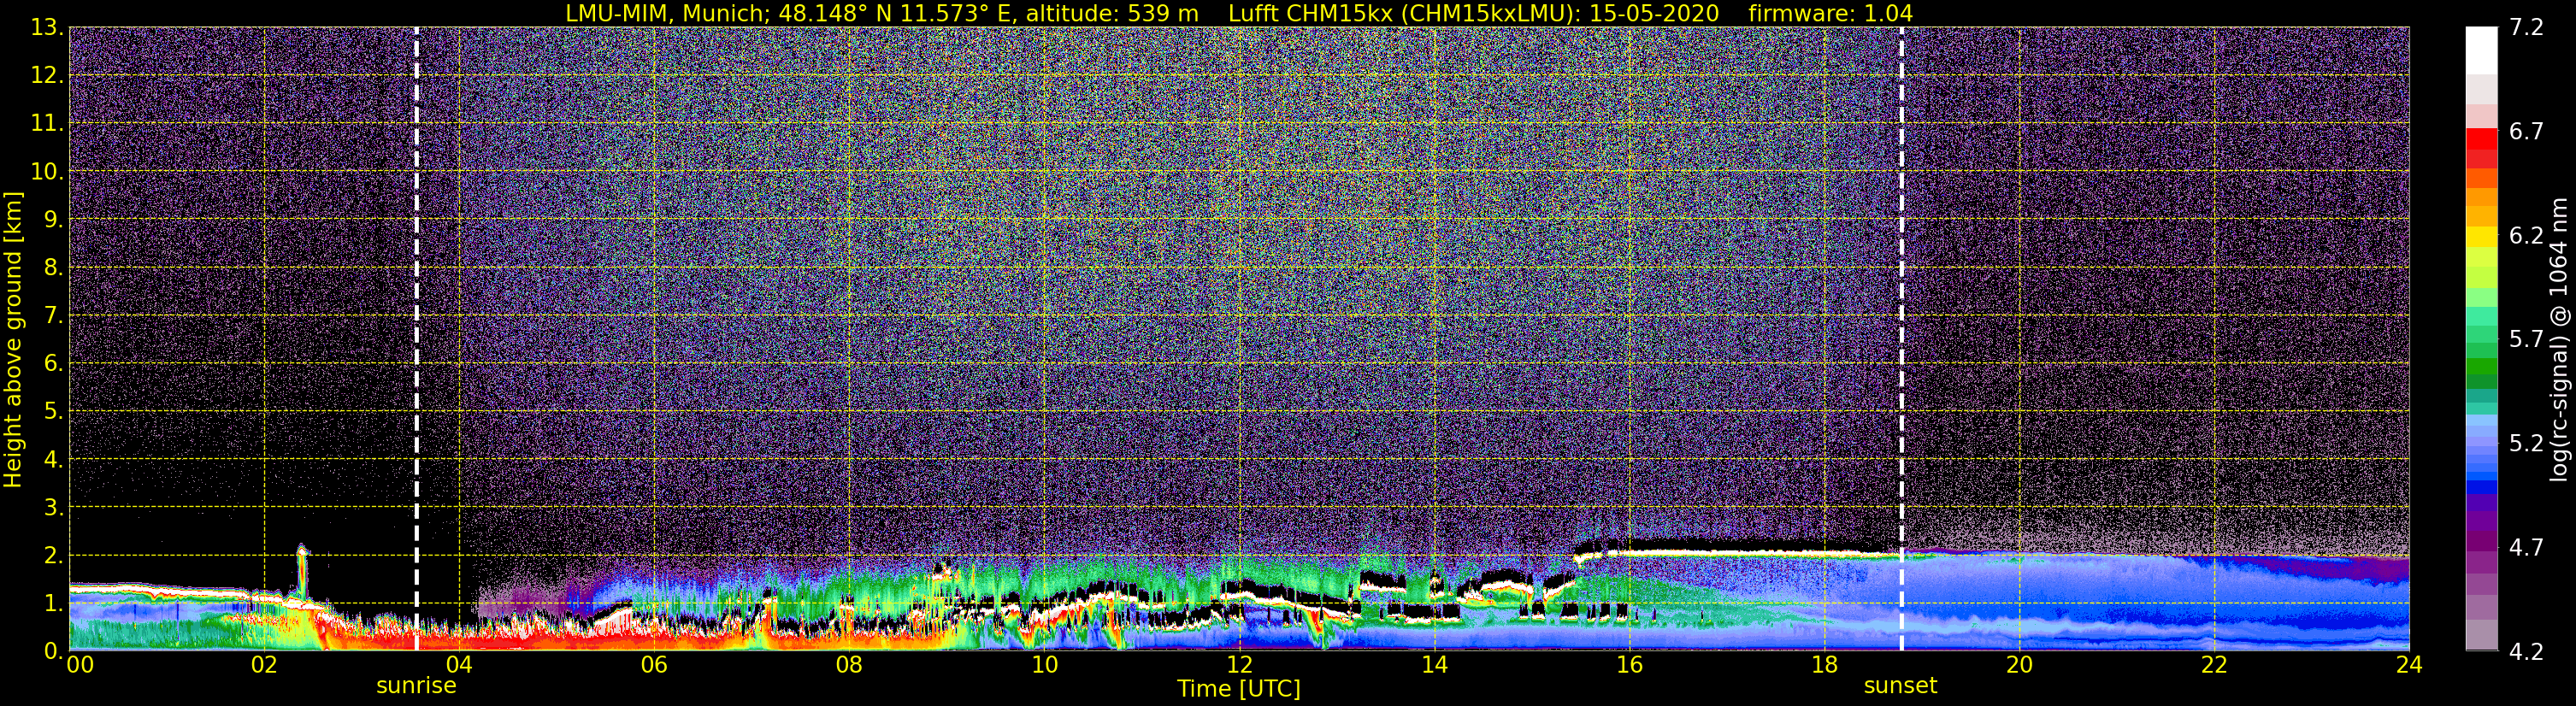The image size is (2576, 706).
Task: Click the height axis tick label 4
Action: coord(52,459)
